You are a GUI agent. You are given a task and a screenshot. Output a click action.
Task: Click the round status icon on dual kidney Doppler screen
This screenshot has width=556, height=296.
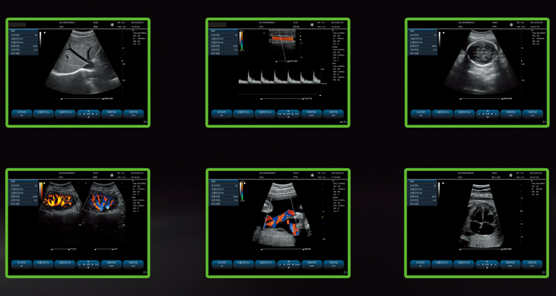(x=113, y=174)
